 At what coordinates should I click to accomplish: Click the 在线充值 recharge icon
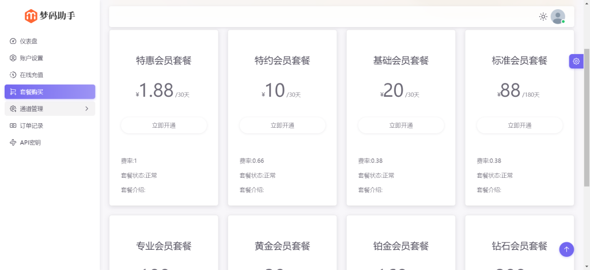[13, 75]
